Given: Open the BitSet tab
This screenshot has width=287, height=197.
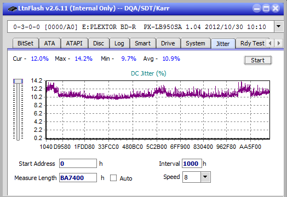Looking at the screenshot, I should (x=25, y=43).
